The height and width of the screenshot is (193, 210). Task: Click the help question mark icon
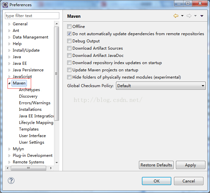11,181
